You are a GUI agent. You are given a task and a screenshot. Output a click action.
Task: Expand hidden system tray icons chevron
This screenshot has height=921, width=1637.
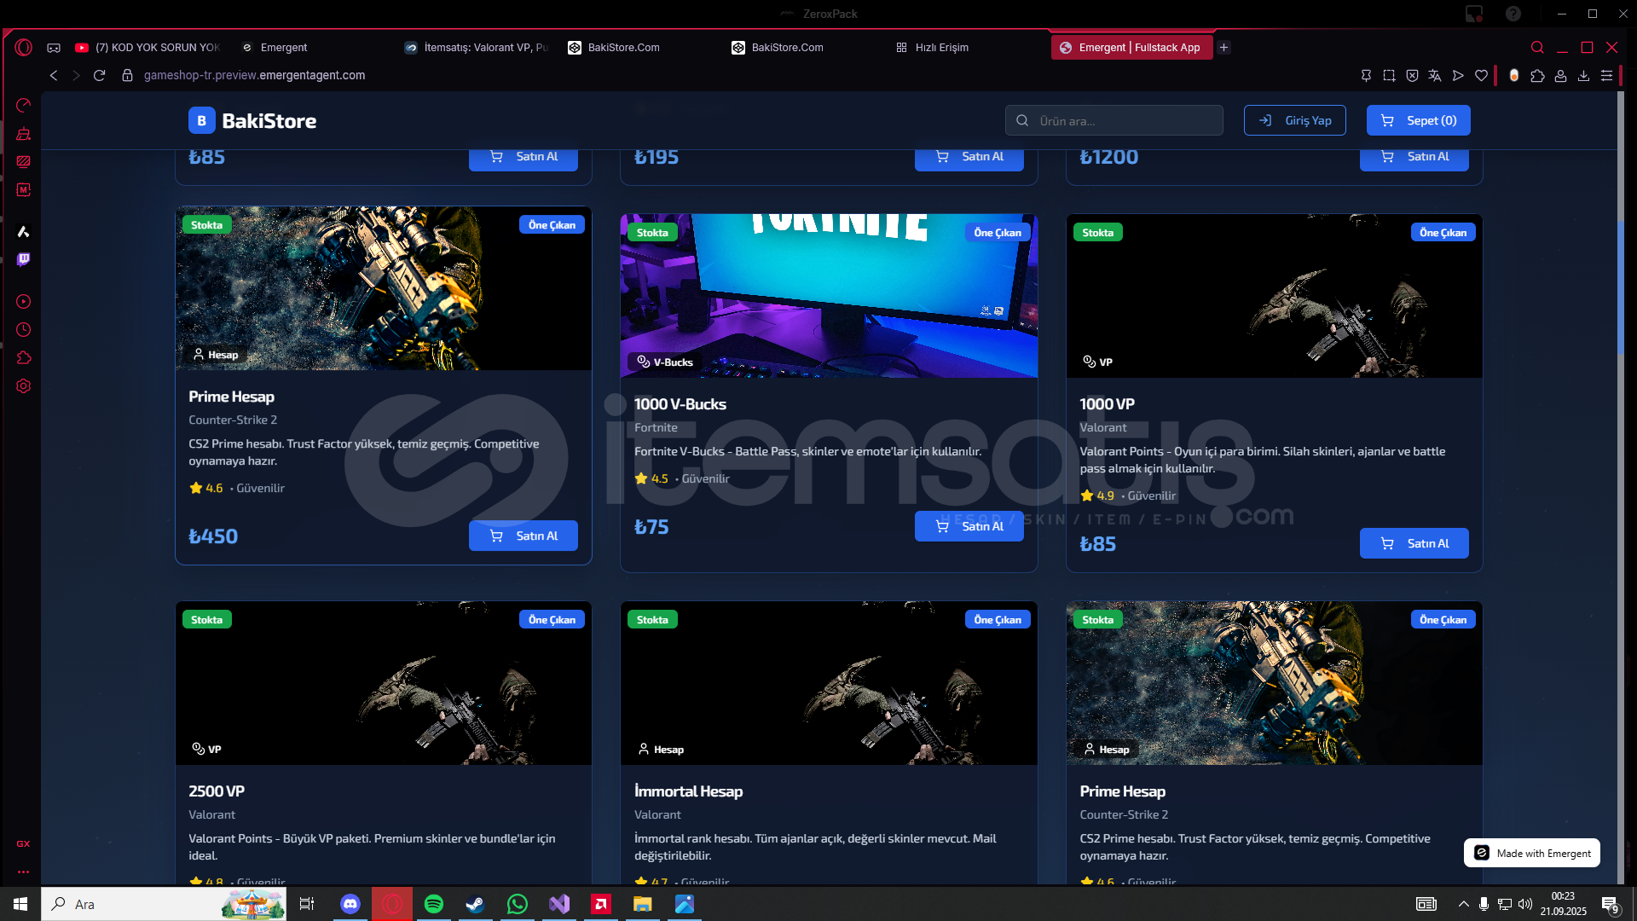1463,904
